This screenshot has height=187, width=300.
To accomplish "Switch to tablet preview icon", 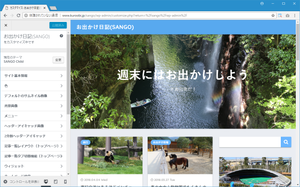I will pyautogui.click(x=55, y=182).
